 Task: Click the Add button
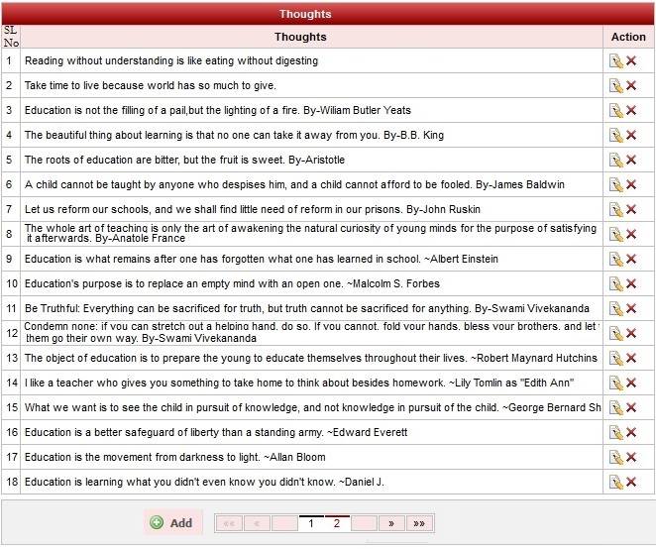tap(171, 523)
